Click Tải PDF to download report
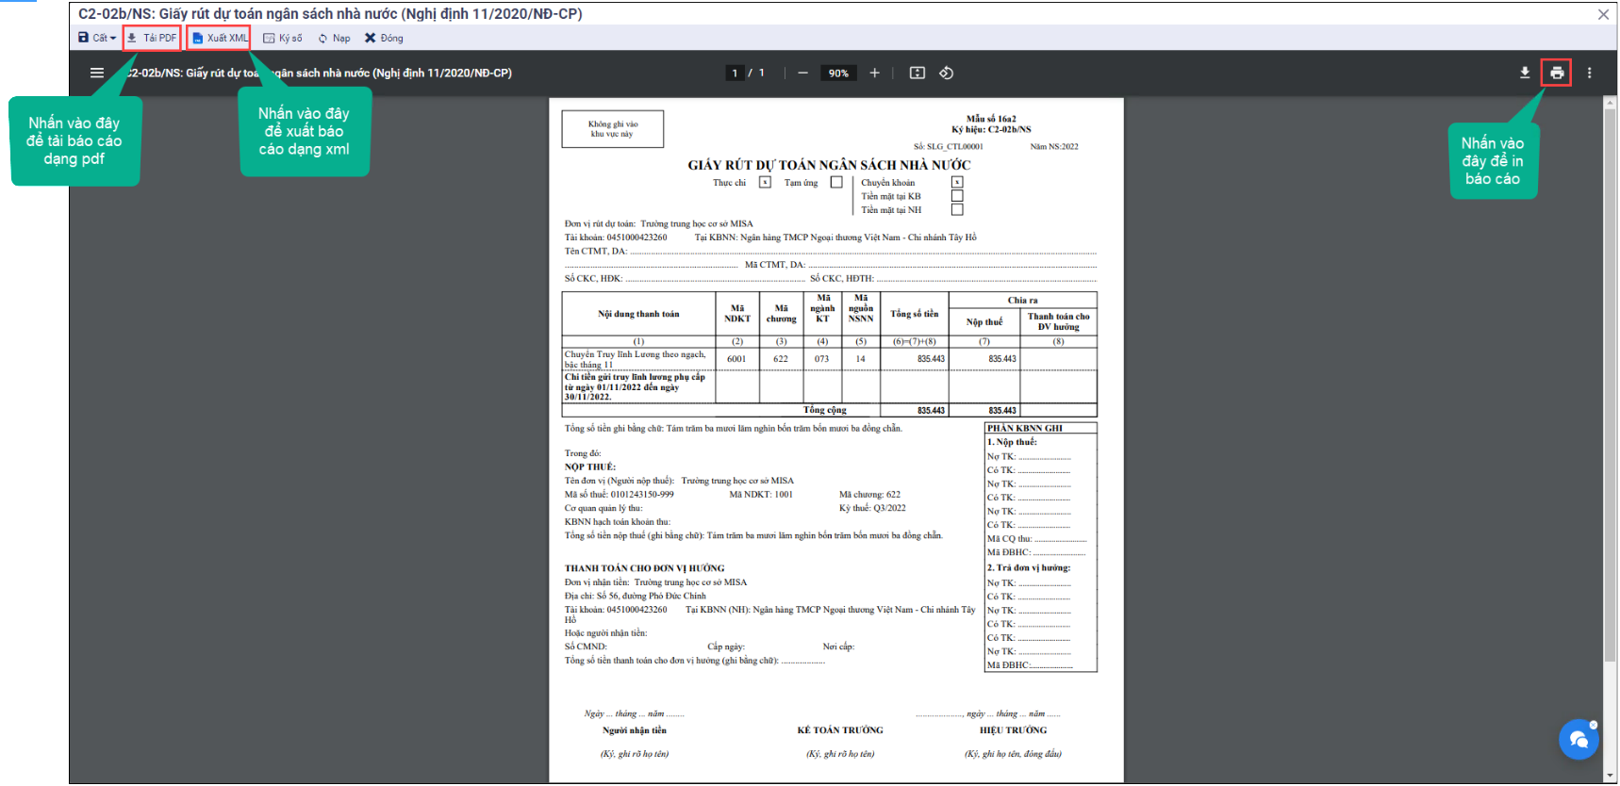 coord(152,38)
